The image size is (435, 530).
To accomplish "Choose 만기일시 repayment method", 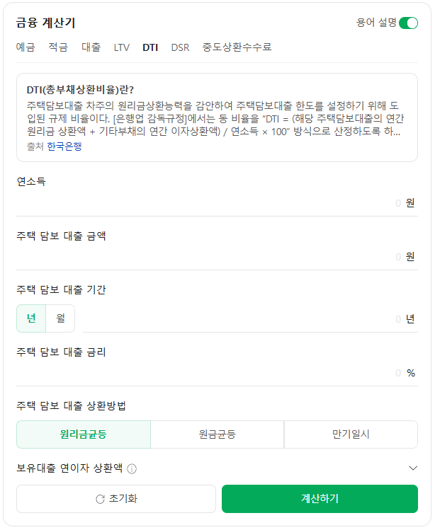I will point(351,434).
